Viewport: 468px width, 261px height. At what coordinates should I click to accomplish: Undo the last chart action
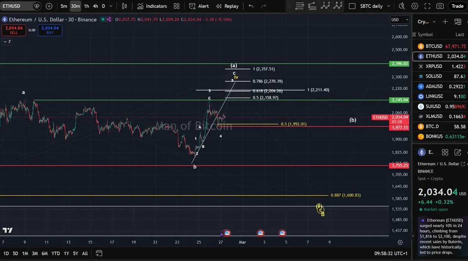click(251, 6)
